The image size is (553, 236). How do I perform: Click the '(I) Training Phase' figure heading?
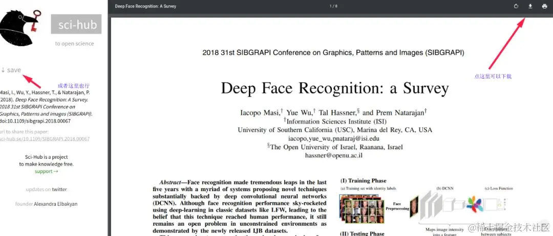pyautogui.click(x=363, y=181)
